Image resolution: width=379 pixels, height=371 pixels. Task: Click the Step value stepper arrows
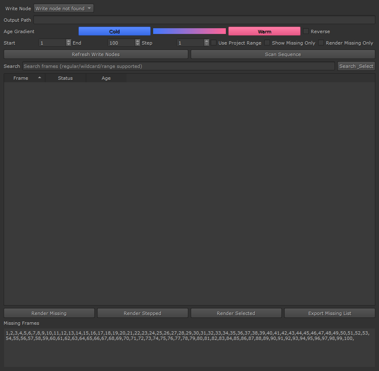coord(207,43)
